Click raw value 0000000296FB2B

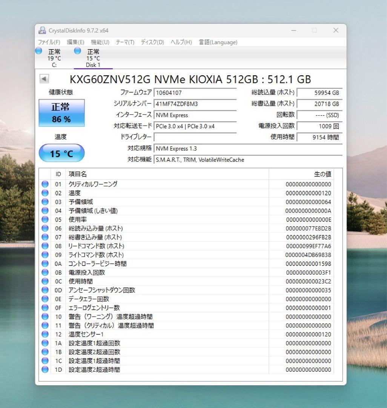pyautogui.click(x=309, y=237)
